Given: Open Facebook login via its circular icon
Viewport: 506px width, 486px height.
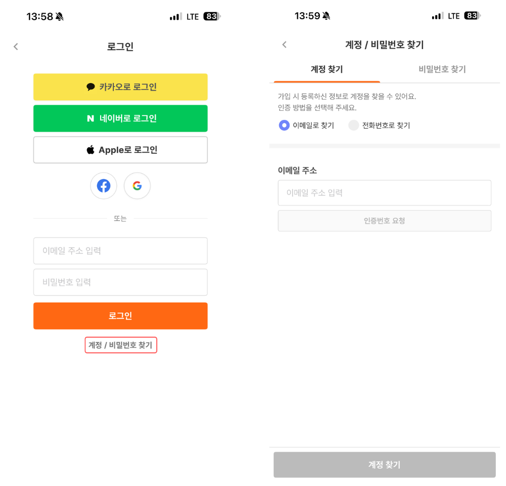Looking at the screenshot, I should tap(103, 186).
